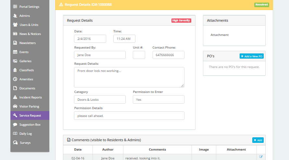
Task: Click the Users & Units group icon
Action: pos(15,25)
